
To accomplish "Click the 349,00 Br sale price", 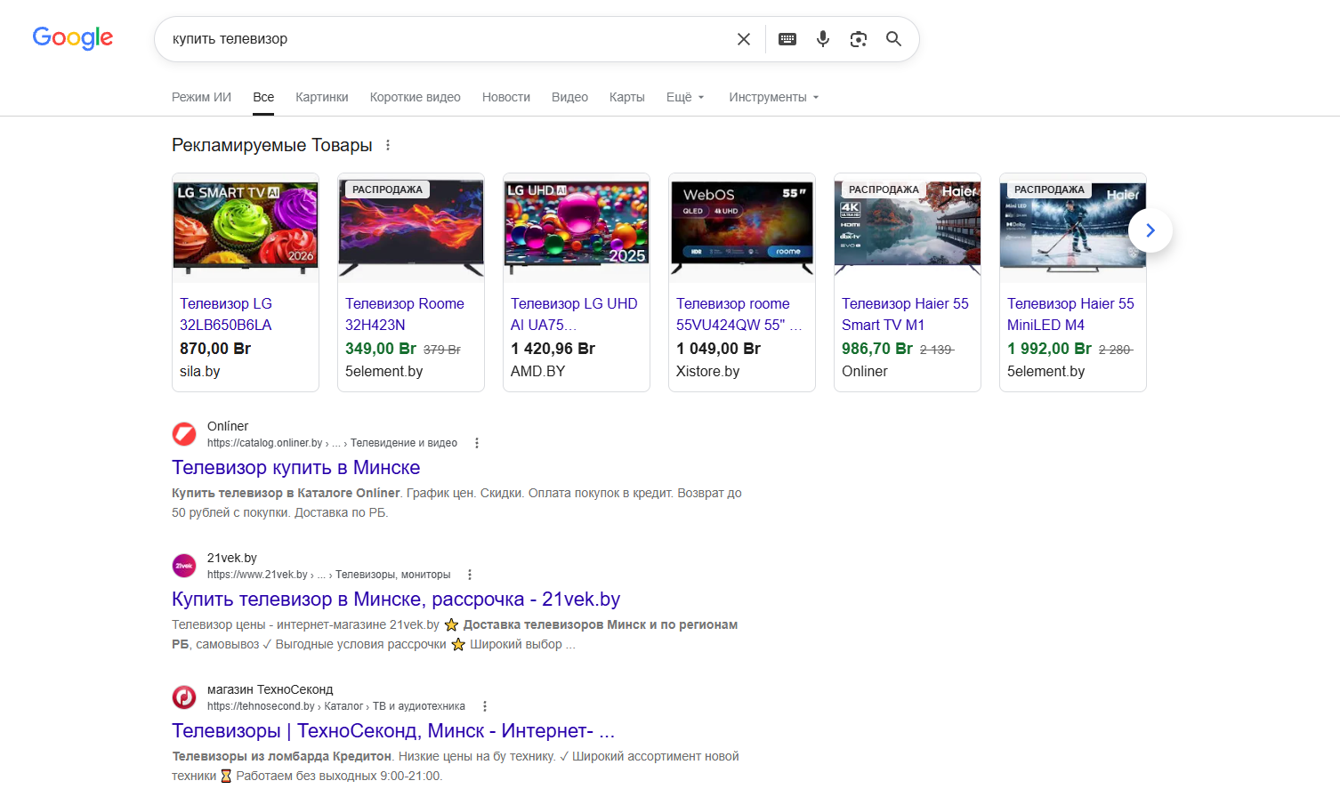I will (381, 349).
